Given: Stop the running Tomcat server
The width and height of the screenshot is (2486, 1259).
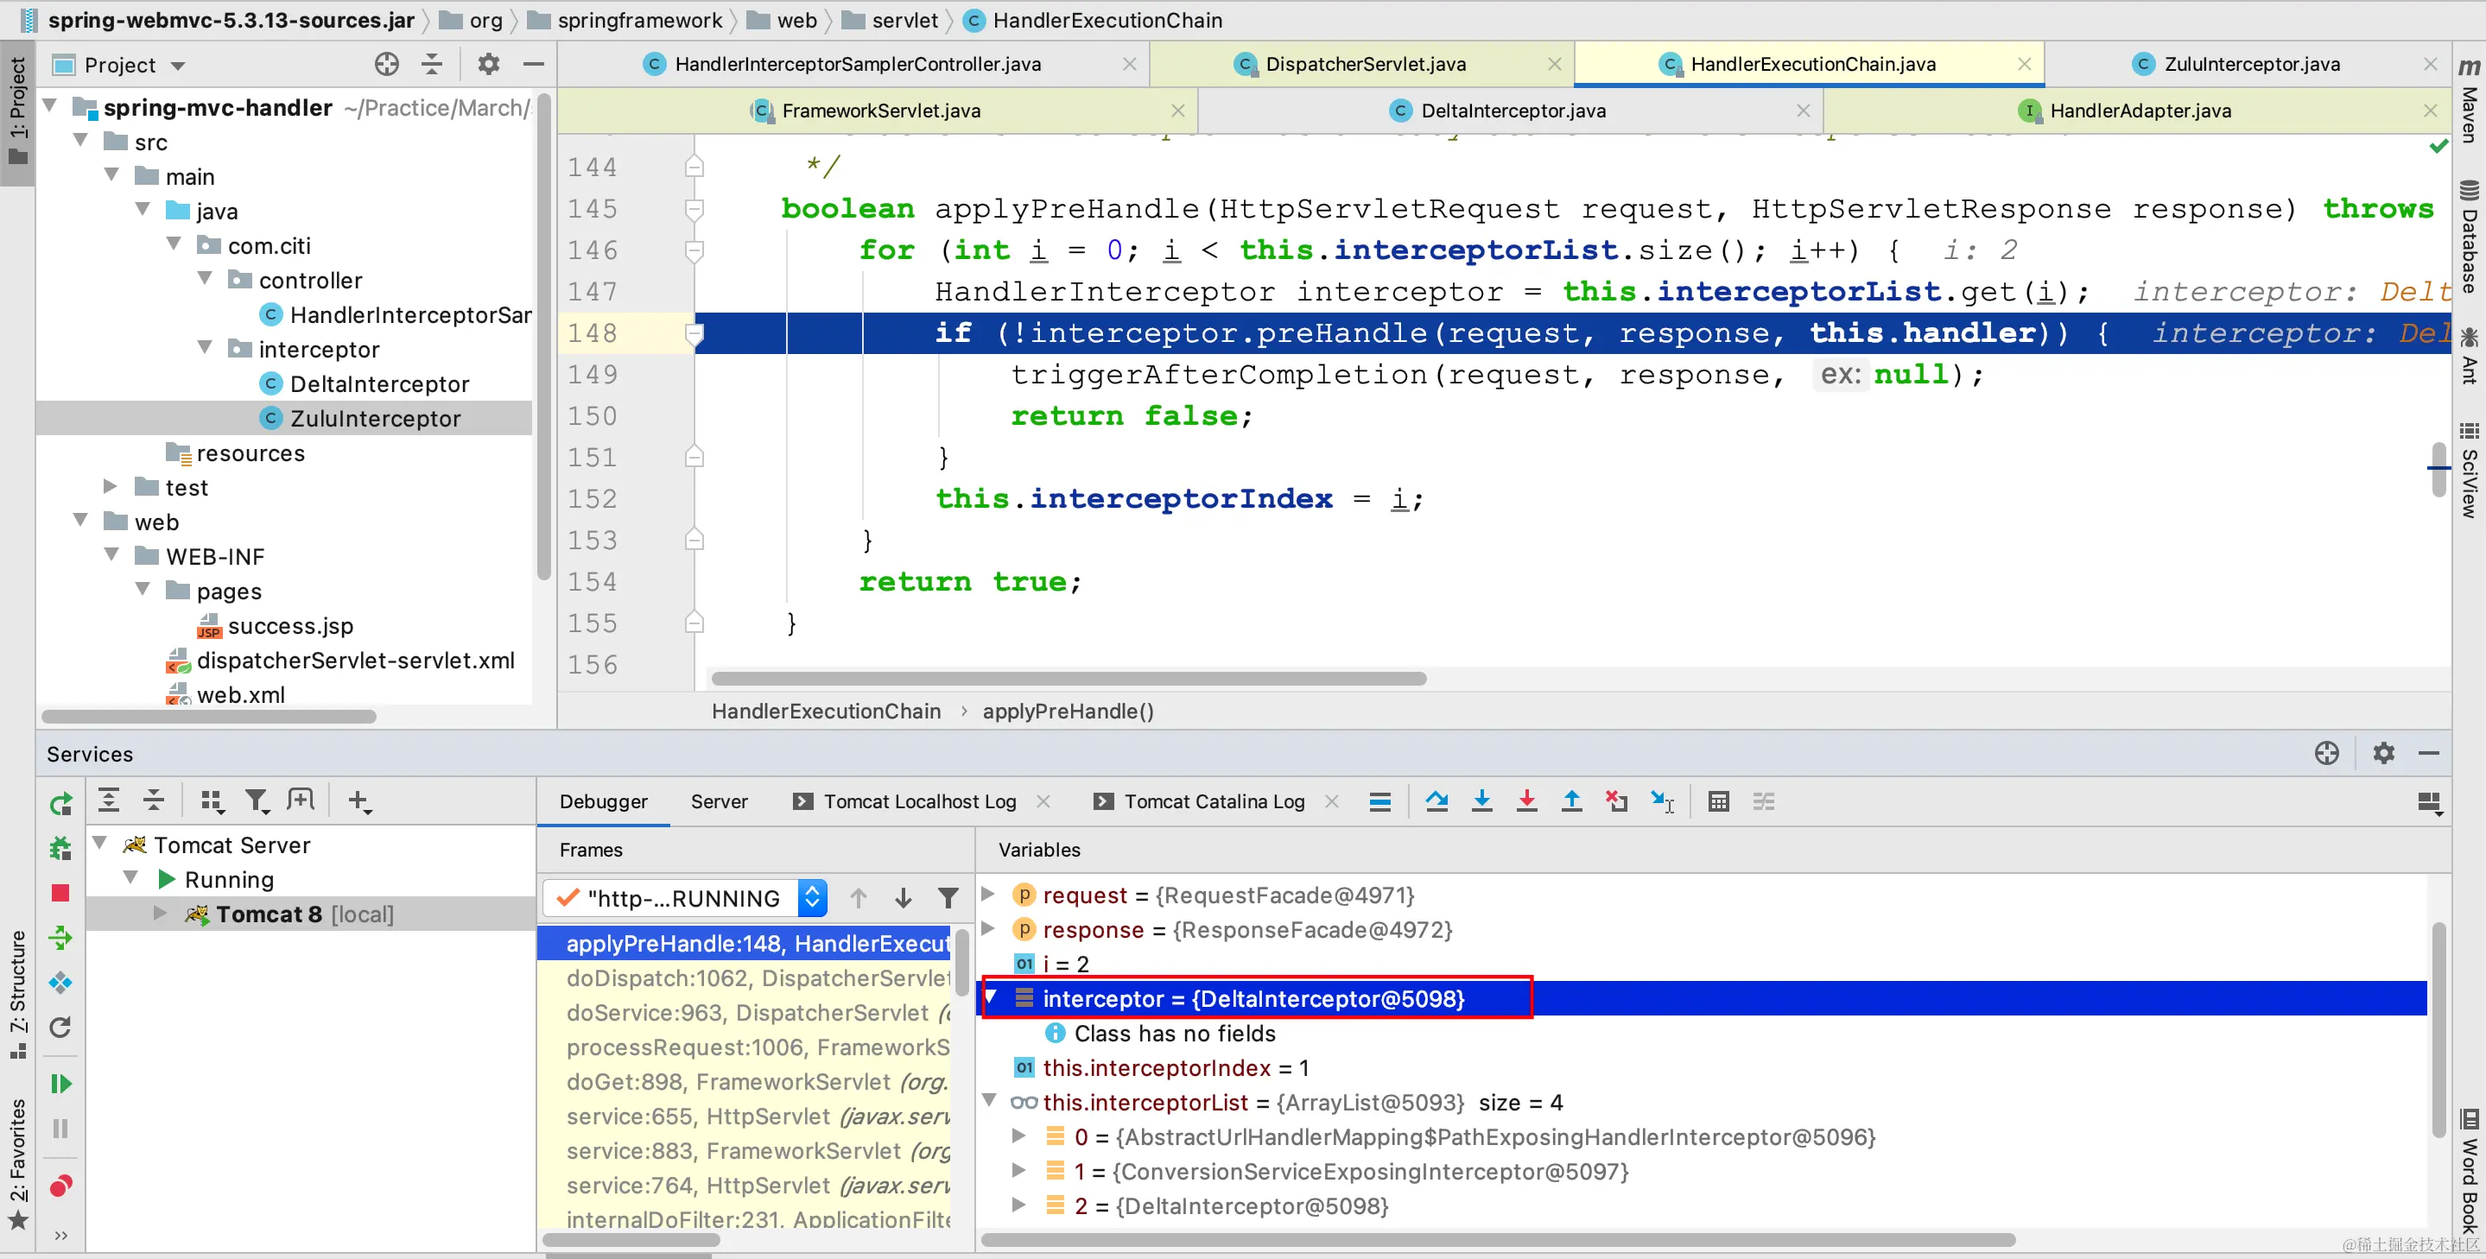Looking at the screenshot, I should pos(60,892).
